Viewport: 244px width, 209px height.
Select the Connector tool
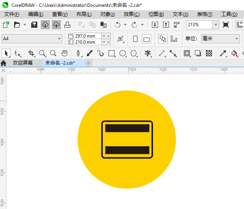click(173, 54)
